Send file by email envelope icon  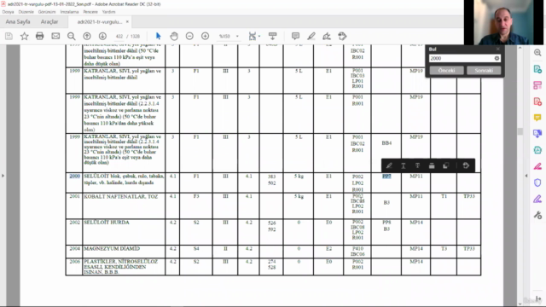(55, 36)
